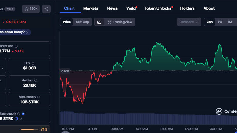Viewport: 237px width, 133px height.
Task: Click info icon next to Holders
Action: click(36, 81)
